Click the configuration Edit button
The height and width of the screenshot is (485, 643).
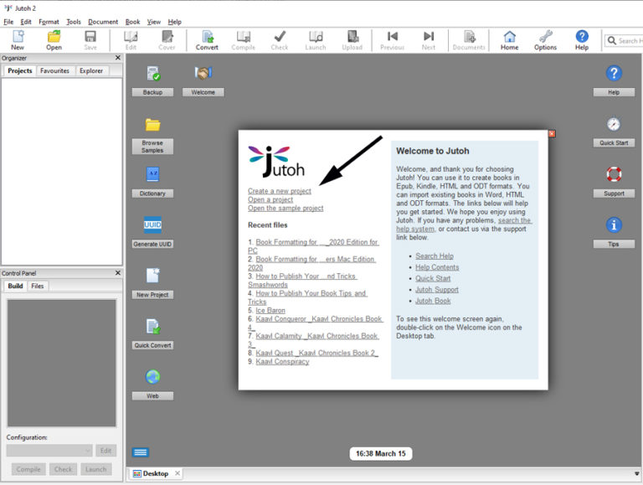point(105,451)
